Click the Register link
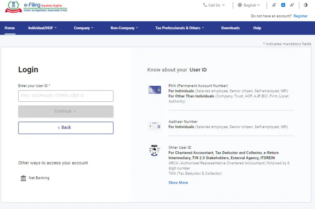The image size is (315, 209). [300, 16]
